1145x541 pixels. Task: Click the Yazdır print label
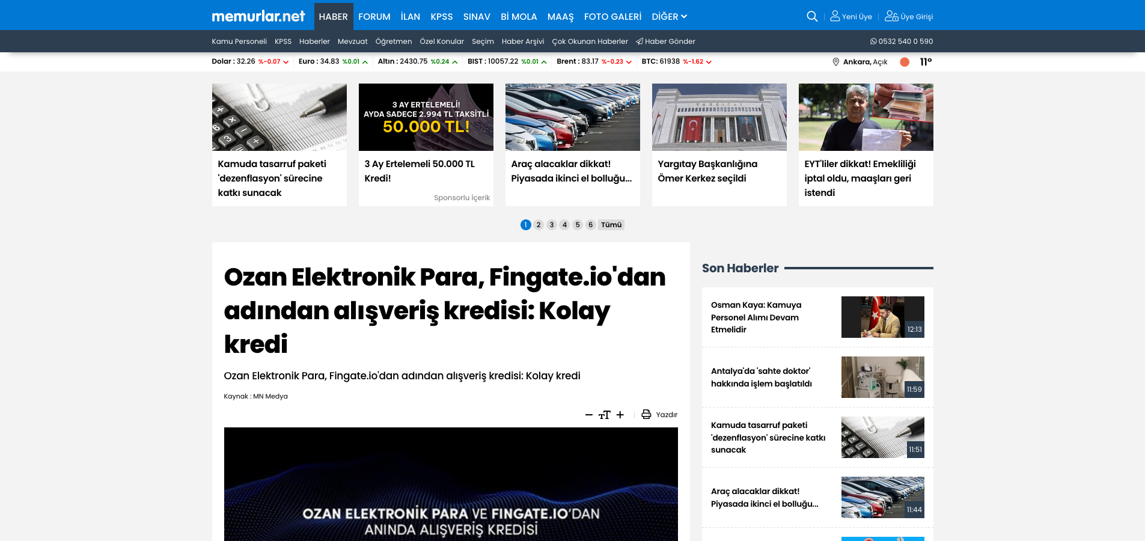click(x=667, y=415)
